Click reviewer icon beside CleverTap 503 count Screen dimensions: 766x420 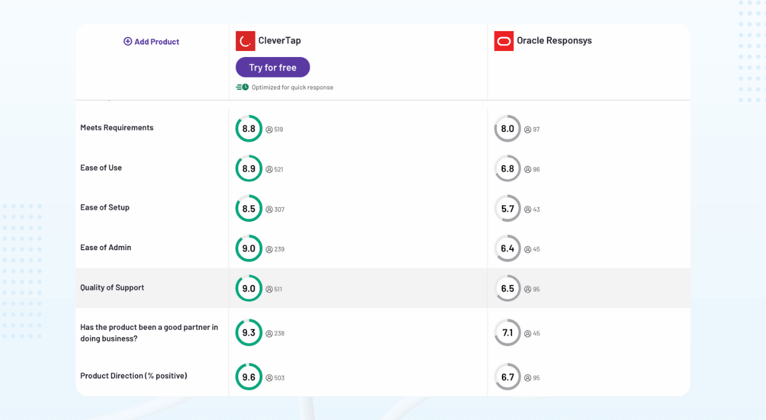[x=269, y=378]
